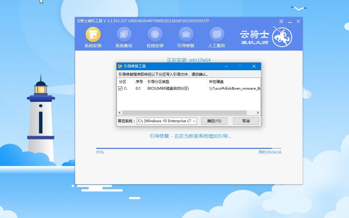
Task: Close the 引导修复工具 dialog
Action: pos(254,66)
